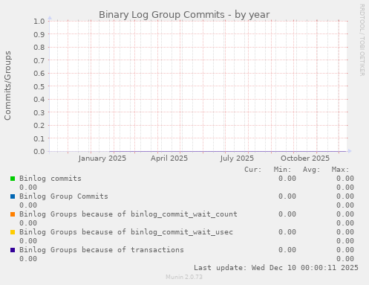
Task: Click the 'Binlog commits' legend label
Action: pyautogui.click(x=50, y=179)
